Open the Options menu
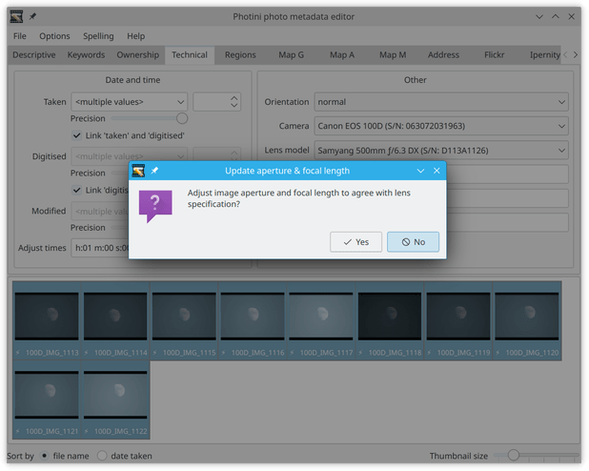 (x=54, y=36)
